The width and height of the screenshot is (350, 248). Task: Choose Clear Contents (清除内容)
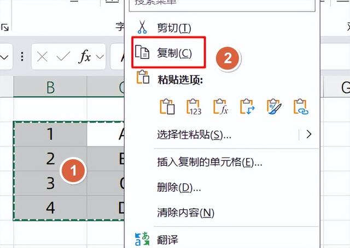point(185,213)
